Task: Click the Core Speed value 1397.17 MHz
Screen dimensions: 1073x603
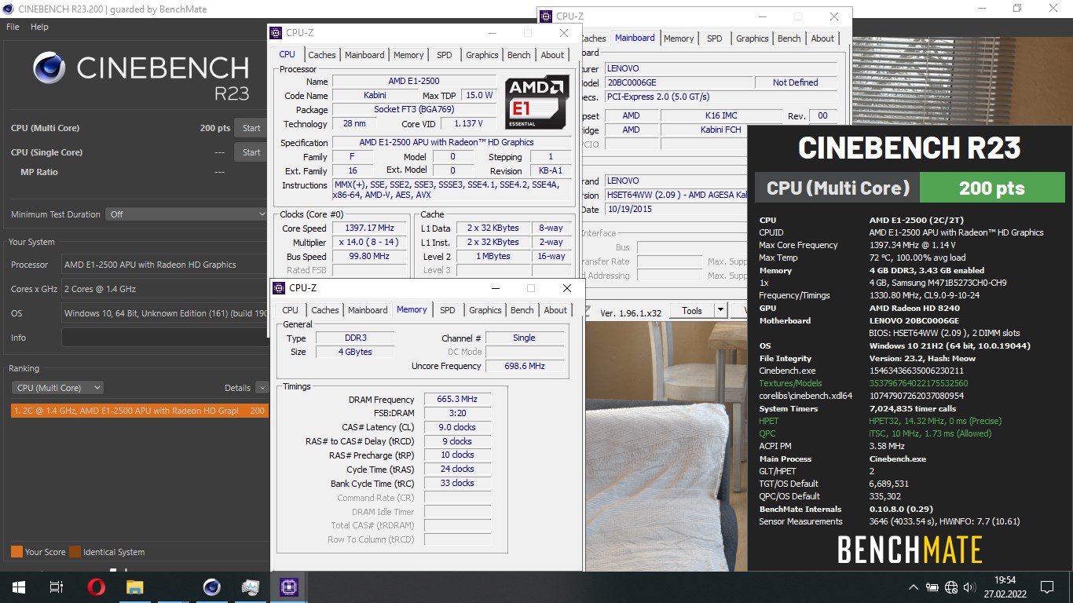Action: point(369,228)
